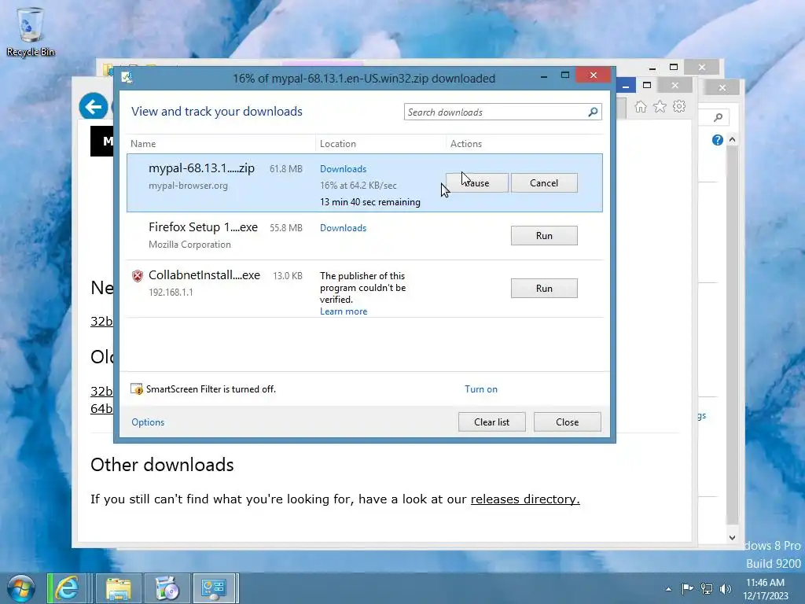Open the Start button
This screenshot has width=805, height=604.
21,588
